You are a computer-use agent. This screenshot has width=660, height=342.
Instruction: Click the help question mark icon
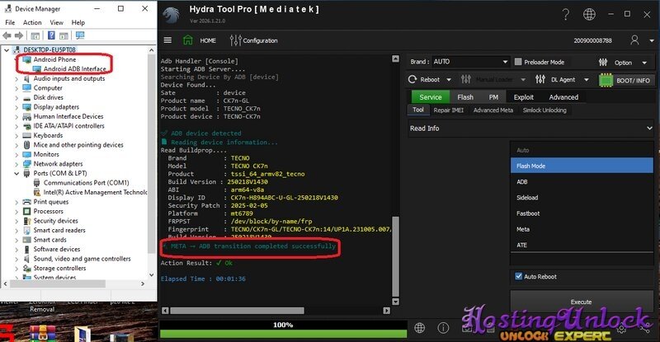click(565, 15)
